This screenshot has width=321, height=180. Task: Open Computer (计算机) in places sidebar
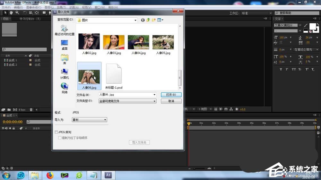click(65, 73)
